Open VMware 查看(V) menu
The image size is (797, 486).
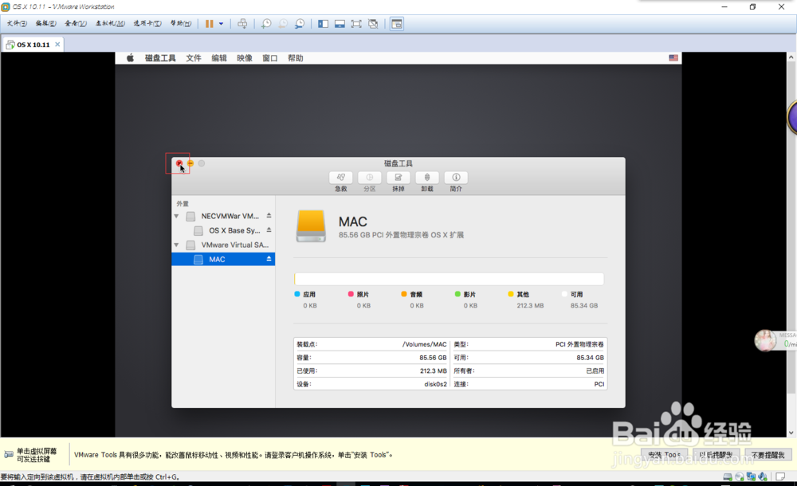click(x=75, y=23)
